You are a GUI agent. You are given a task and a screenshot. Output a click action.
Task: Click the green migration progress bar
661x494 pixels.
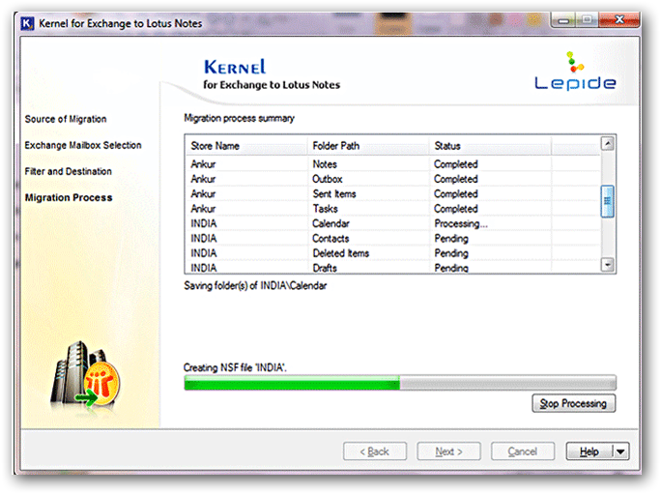(400, 383)
